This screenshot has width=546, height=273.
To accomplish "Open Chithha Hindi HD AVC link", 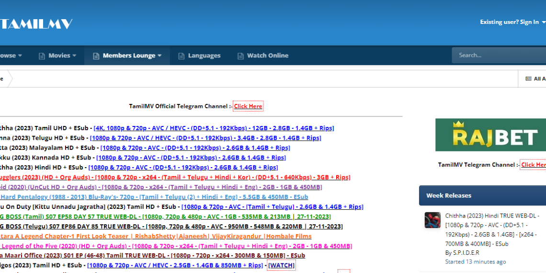I will 183,168.
